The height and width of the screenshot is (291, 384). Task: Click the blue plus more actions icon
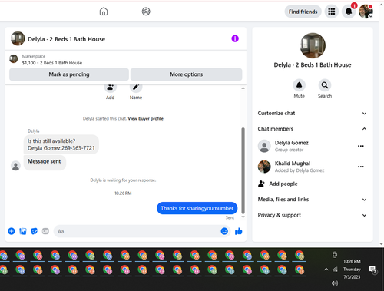point(12,231)
